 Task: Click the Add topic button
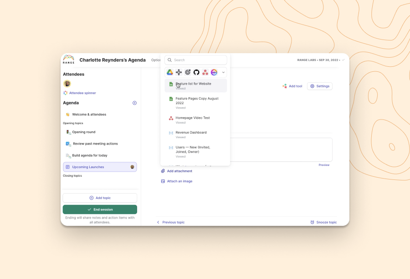[x=100, y=198]
